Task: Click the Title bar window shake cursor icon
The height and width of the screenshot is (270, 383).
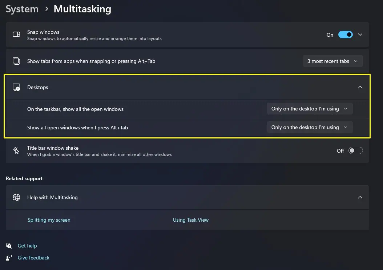Action: (x=16, y=150)
